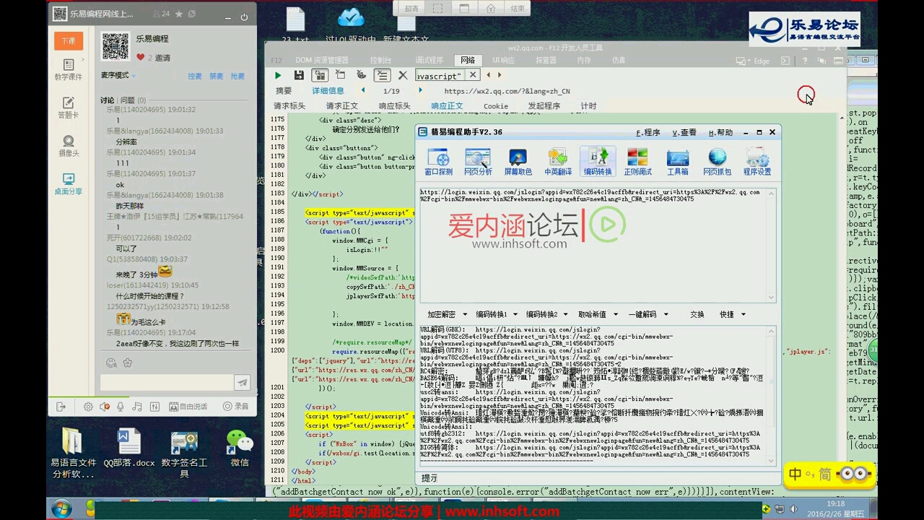Click save (floppy disk) icon in F12 toolbar
This screenshot has height=520, width=924.
299,75
